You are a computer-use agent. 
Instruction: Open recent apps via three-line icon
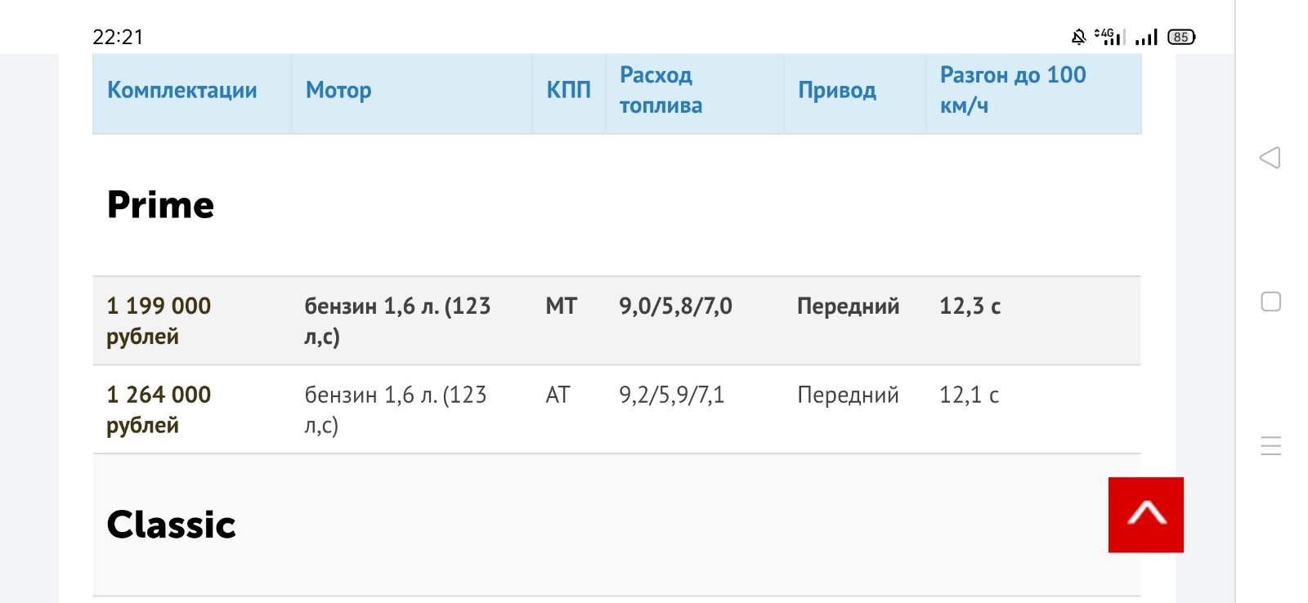pos(1270,445)
